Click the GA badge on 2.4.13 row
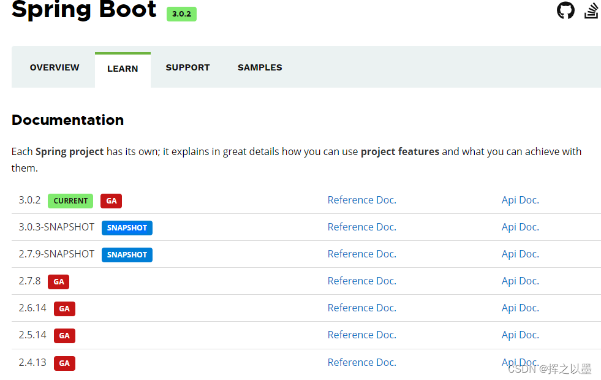This screenshot has width=601, height=380. coord(64,363)
